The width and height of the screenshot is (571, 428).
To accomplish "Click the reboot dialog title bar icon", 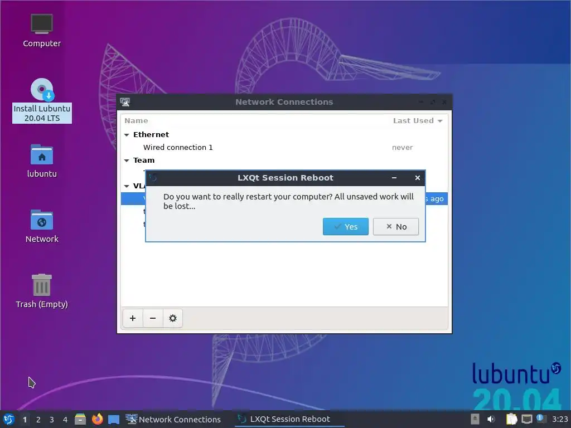I will (x=153, y=178).
